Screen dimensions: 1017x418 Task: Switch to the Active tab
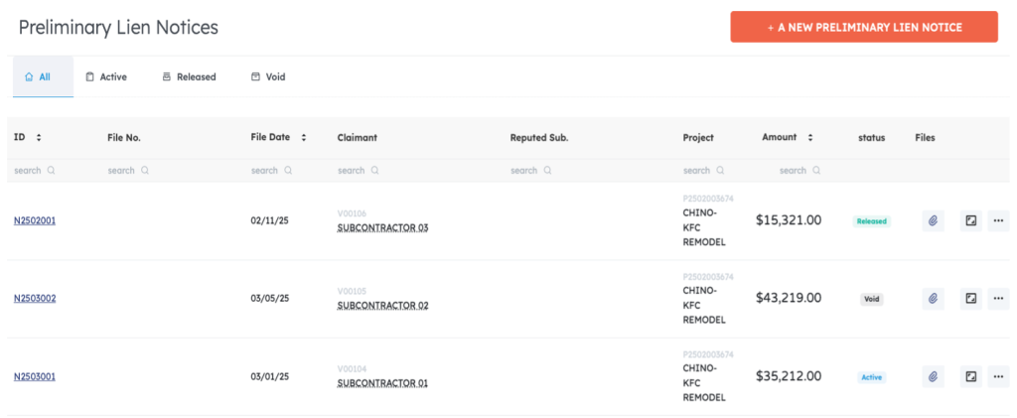click(x=105, y=76)
